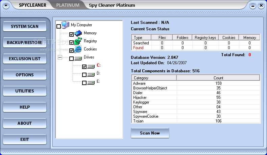Click the EXIT button
The width and height of the screenshot is (267, 155).
point(25,140)
